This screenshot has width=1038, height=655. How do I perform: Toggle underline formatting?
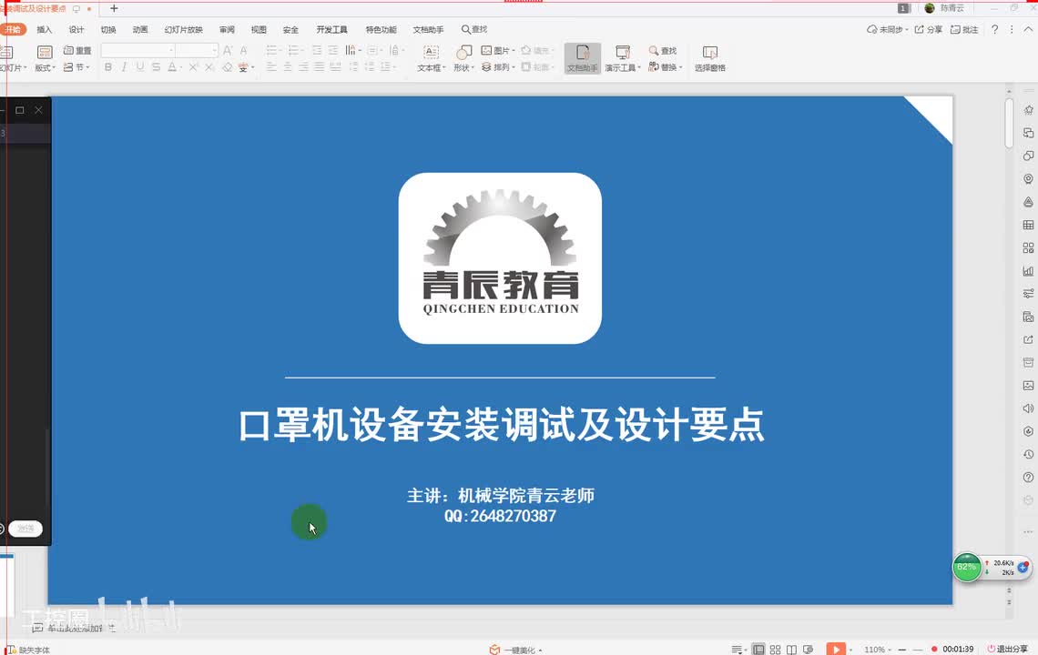139,67
